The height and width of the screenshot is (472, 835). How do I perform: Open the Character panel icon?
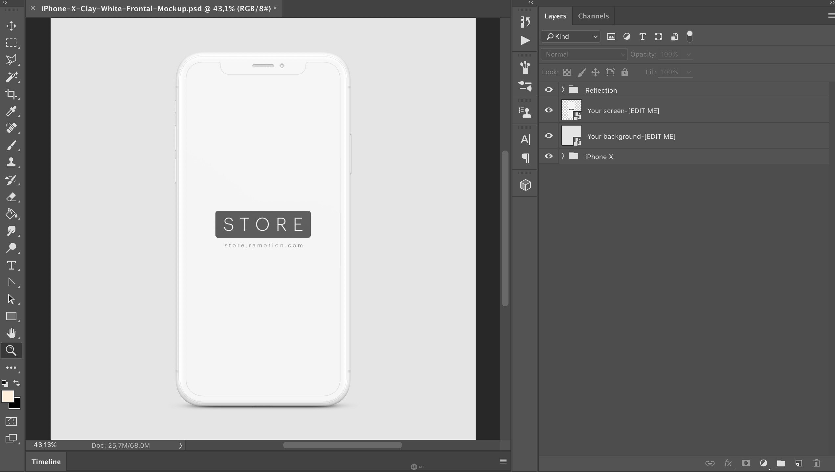tap(525, 140)
